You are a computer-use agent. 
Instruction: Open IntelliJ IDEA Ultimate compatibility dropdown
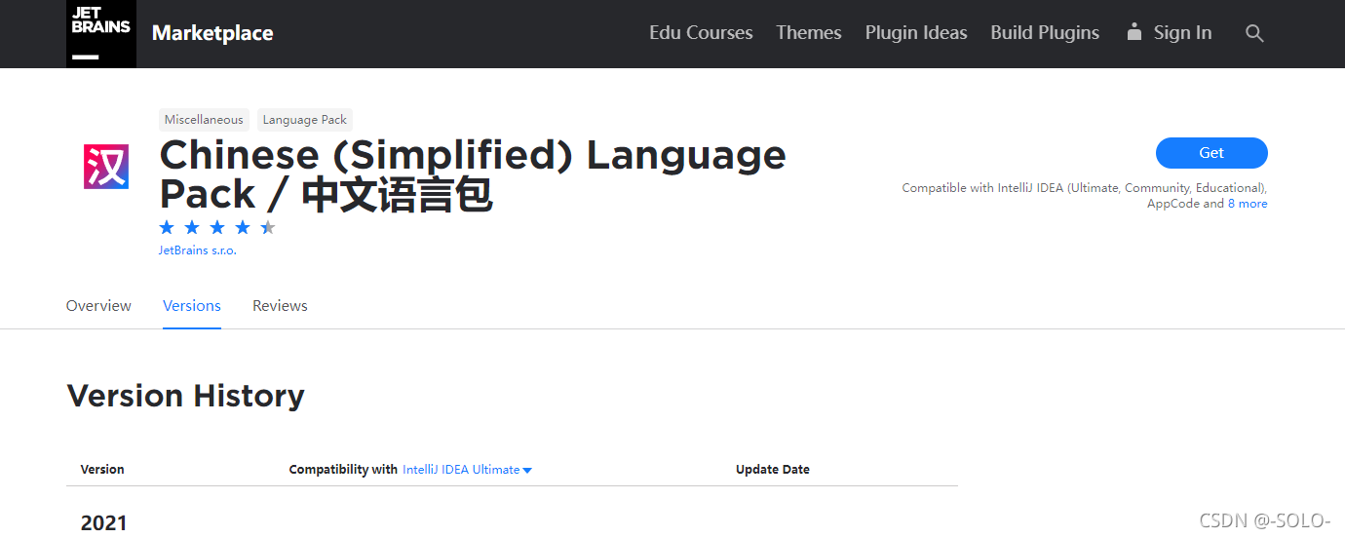point(467,470)
